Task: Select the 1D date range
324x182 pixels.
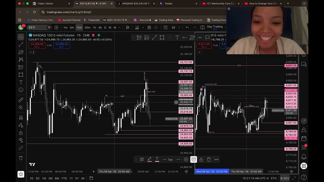Action: click(x=31, y=178)
